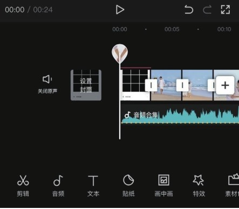Select the 音频合集 audio track
This screenshot has width=239, height=209.
coord(180,114)
